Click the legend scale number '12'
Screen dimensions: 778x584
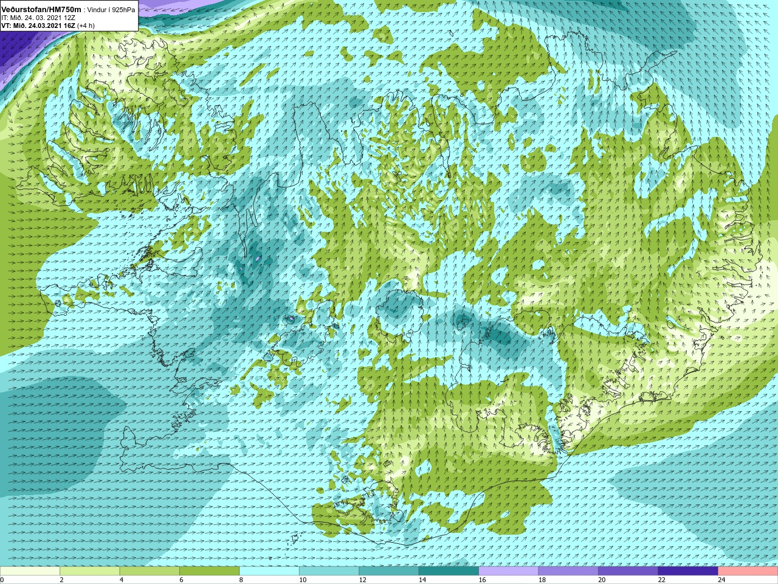pos(362,580)
